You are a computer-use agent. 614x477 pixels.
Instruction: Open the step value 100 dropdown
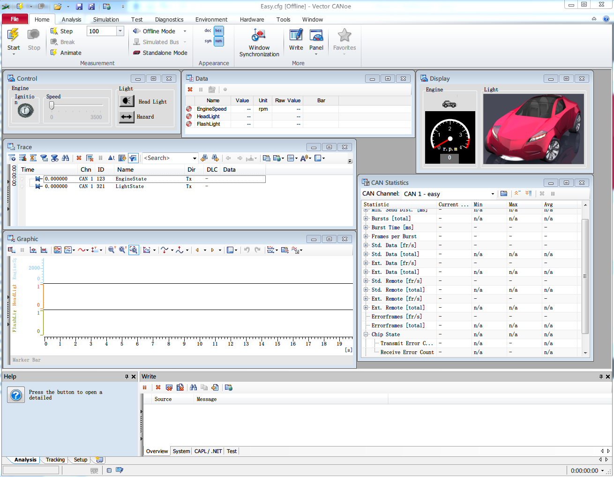pos(120,31)
